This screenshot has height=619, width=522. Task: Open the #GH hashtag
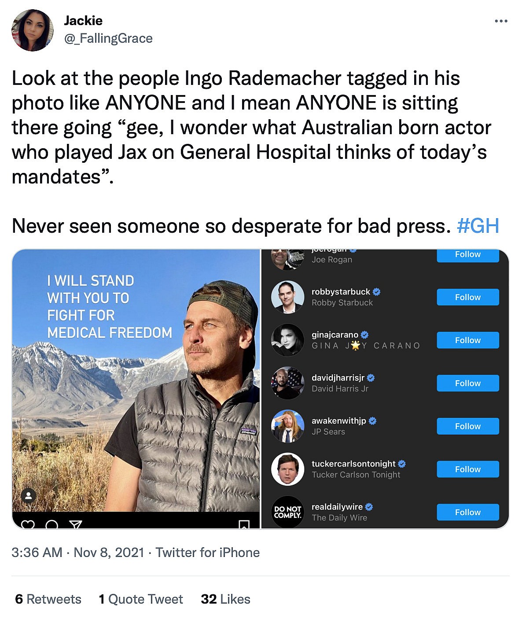coord(478,226)
